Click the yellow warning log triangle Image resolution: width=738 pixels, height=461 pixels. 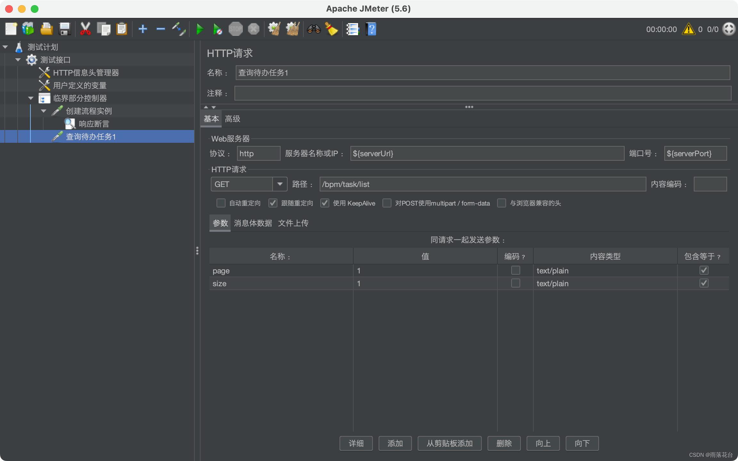click(x=688, y=29)
